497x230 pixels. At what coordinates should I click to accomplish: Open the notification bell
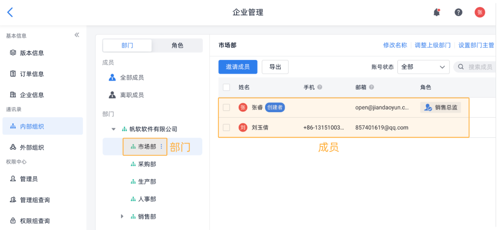coord(436,12)
